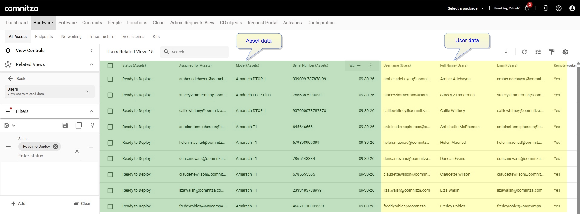
Task: Select the row checkbox for amber.adebayou
Action: pyautogui.click(x=110, y=79)
